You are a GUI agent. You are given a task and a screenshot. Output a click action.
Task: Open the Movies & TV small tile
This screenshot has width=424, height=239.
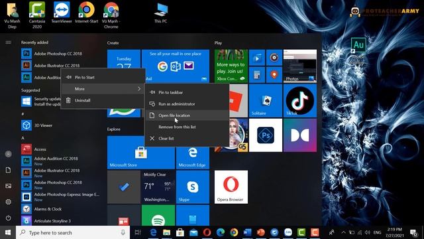[x=257, y=58]
